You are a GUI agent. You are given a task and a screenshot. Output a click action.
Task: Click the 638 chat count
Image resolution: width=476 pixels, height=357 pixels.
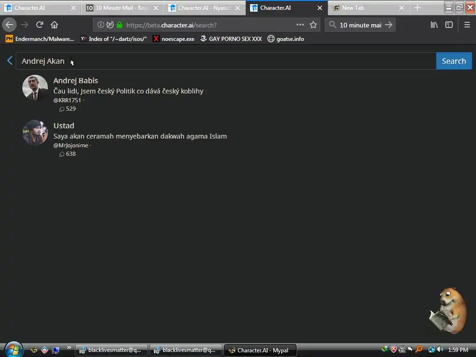67,154
